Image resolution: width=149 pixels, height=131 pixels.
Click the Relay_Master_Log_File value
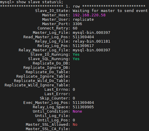pyautogui.click(x=92, y=50)
